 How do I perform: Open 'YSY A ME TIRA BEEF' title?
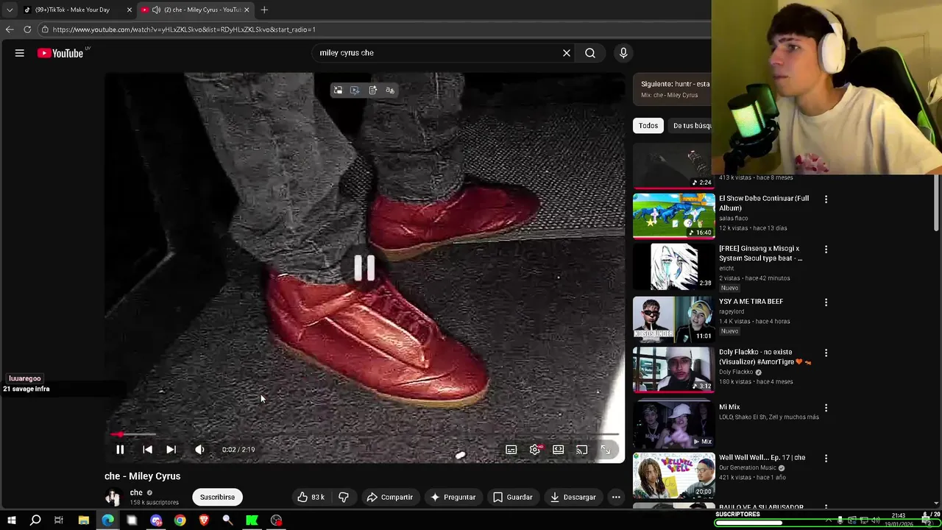pos(751,302)
